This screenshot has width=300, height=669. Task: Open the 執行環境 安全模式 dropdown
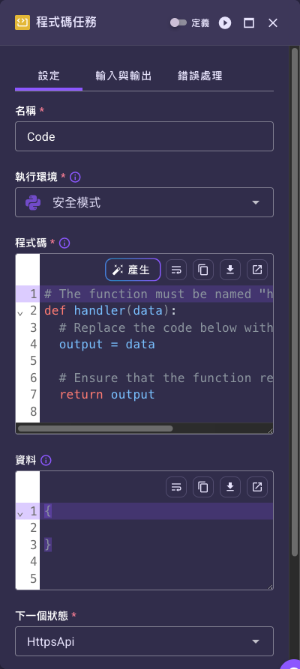(144, 202)
